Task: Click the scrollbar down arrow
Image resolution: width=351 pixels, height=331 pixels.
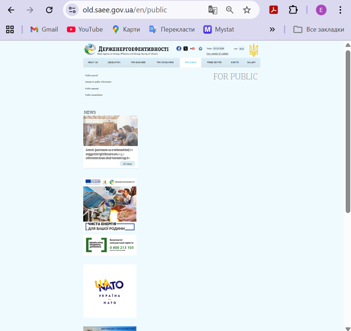Action: click(348, 329)
